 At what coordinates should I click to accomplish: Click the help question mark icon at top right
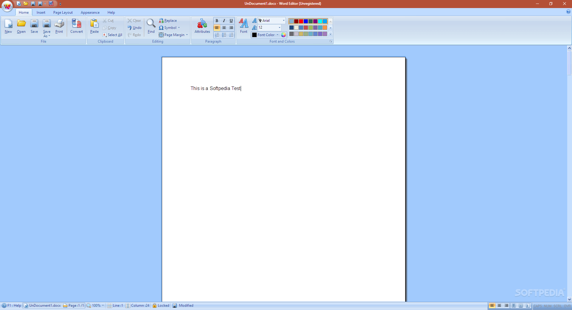568,12
